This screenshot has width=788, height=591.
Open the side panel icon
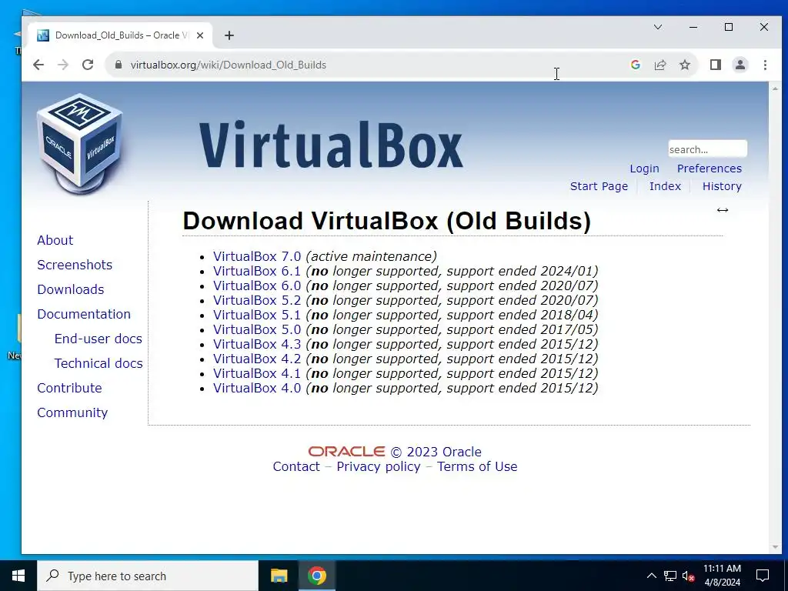point(716,65)
